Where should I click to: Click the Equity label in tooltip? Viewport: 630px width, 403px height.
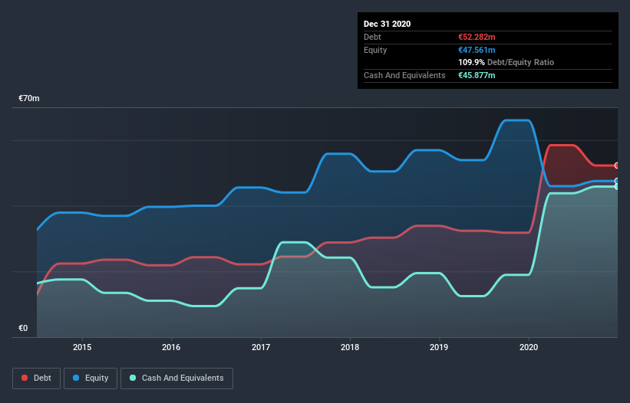pyautogui.click(x=375, y=50)
